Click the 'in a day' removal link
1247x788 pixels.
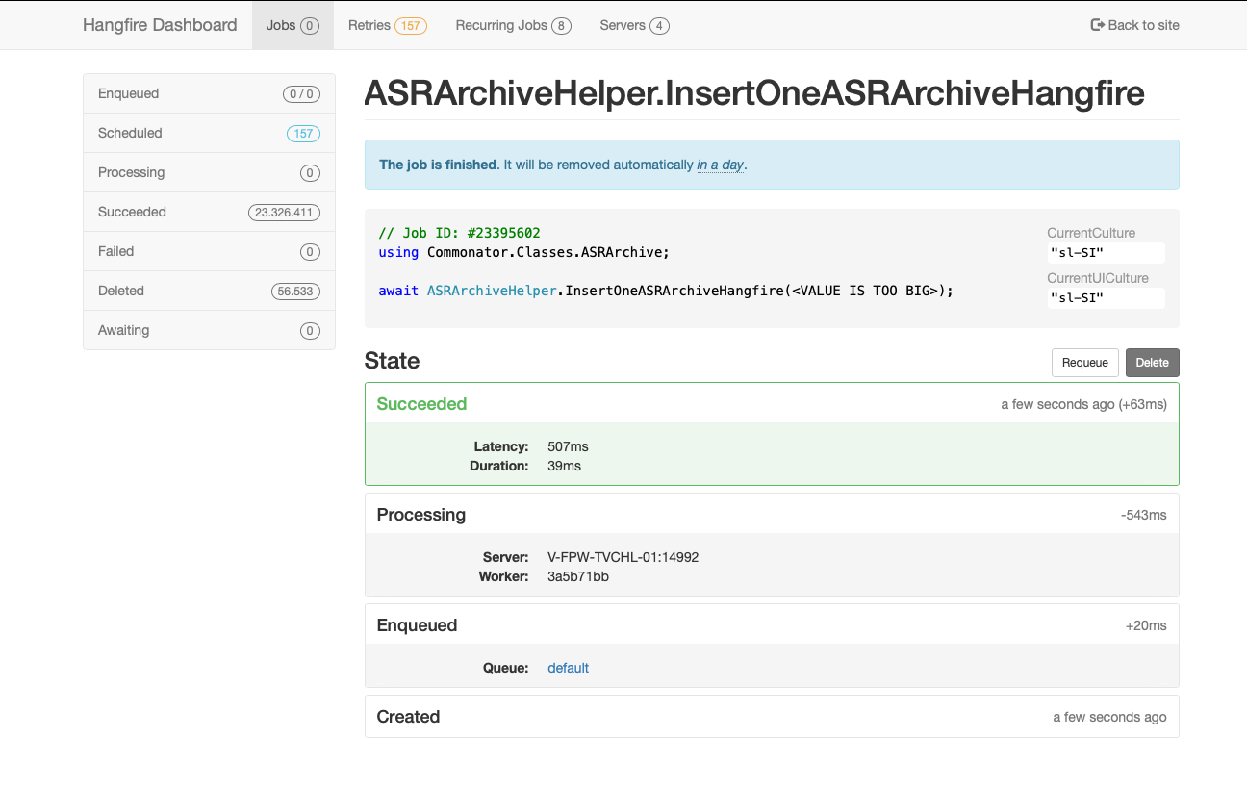click(721, 165)
